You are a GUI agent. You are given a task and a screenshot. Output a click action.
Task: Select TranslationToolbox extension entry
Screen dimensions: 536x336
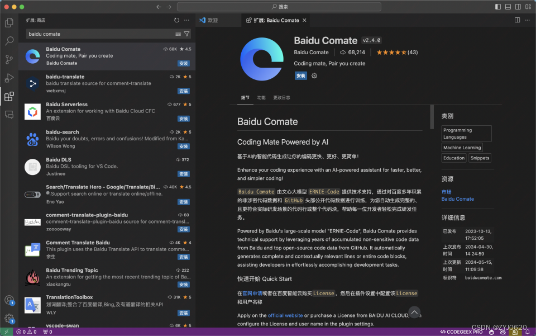(x=107, y=305)
